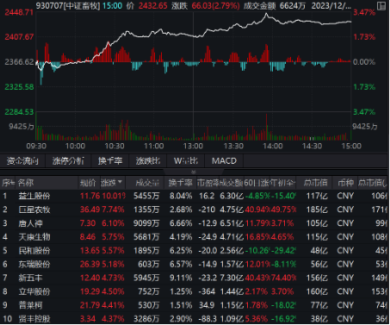Sort by the 总市值 column header
This screenshot has height=325, width=390.
click(315, 183)
